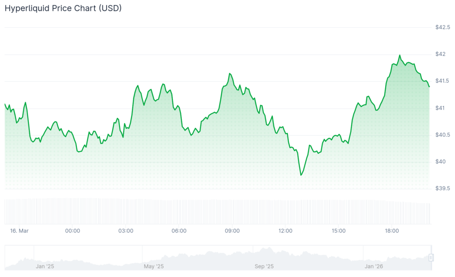Jump to Sep '25 in the navigator
Image resolution: width=455 pixels, height=277 pixels.
click(x=264, y=266)
